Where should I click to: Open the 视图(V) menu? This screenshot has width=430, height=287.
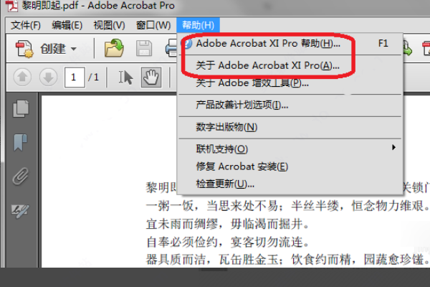(109, 26)
